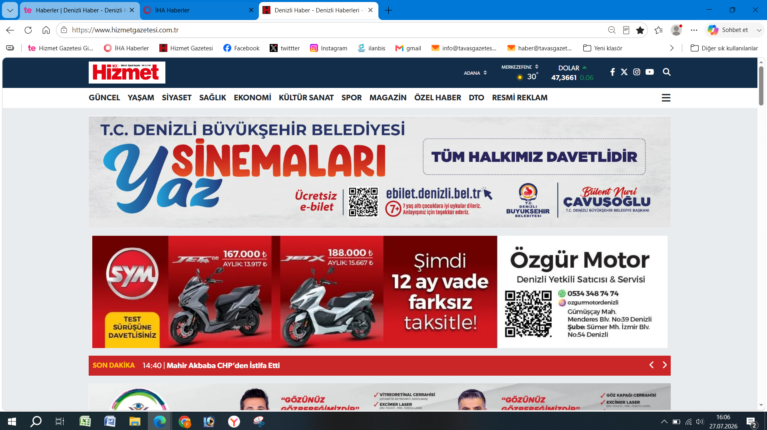Open the gmail bookmark
The width and height of the screenshot is (767, 430).
pyautogui.click(x=408, y=48)
